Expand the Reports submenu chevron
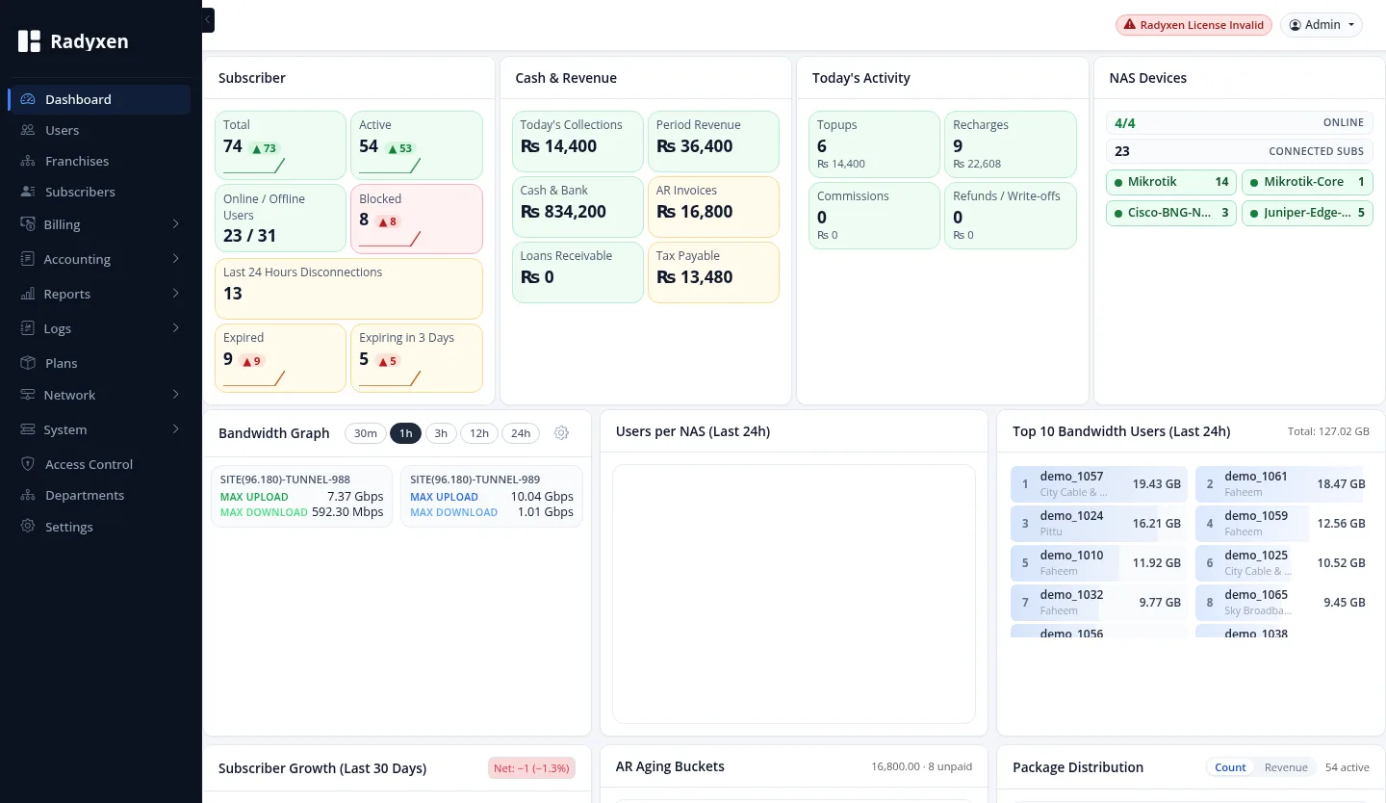This screenshot has width=1386, height=803. [x=176, y=294]
